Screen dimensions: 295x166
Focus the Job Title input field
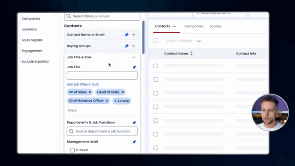tap(102, 76)
